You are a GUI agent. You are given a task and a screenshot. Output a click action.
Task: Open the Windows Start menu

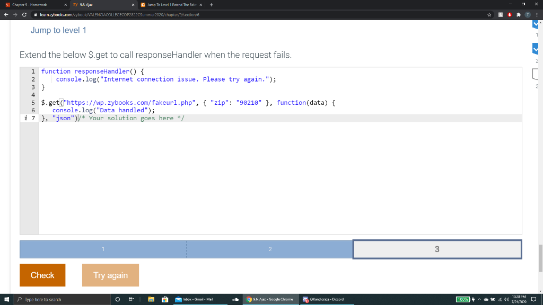(x=5, y=299)
